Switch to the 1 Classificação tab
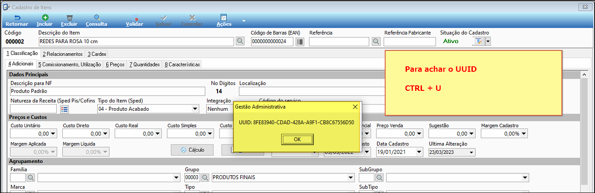This screenshot has width=595, height=193. pyautogui.click(x=22, y=54)
